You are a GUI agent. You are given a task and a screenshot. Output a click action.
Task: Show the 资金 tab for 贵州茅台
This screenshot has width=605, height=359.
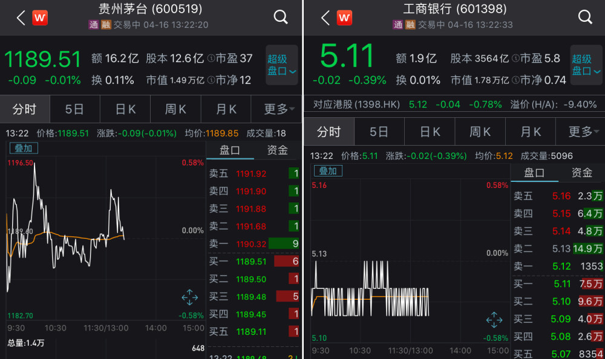coord(278,150)
